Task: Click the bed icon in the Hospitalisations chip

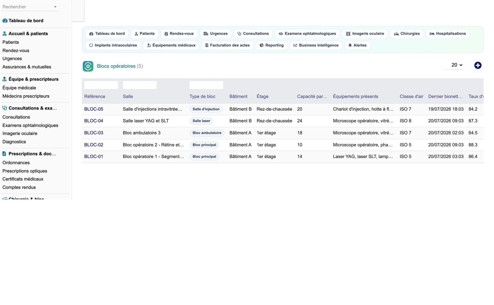Action: pos(432,34)
